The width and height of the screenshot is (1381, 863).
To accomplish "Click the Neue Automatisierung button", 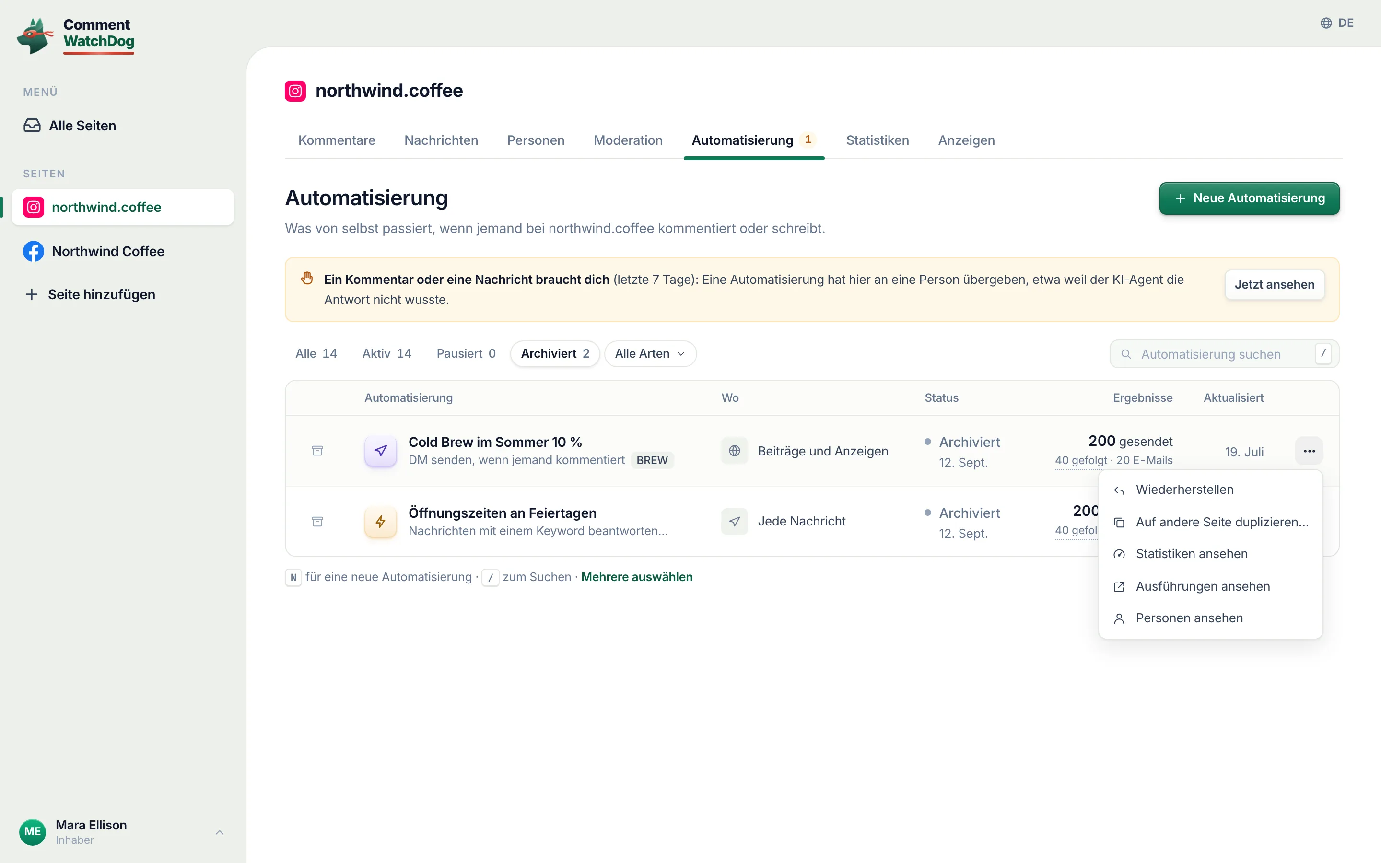I will (x=1249, y=198).
